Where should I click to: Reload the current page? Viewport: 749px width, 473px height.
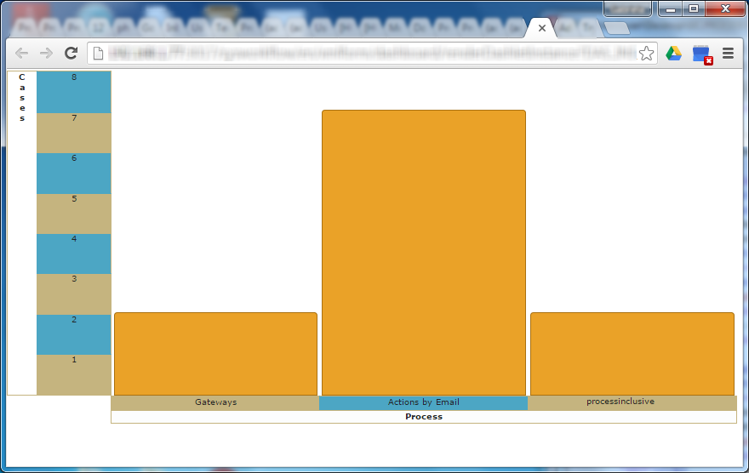(71, 54)
